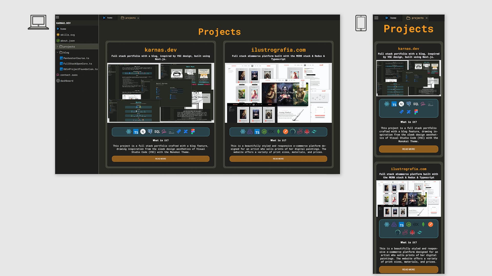Viewport: 492px width, 276px height.
Task: Click the Tailwind icon on ilustrografia desktop card
Action: click(x=314, y=132)
